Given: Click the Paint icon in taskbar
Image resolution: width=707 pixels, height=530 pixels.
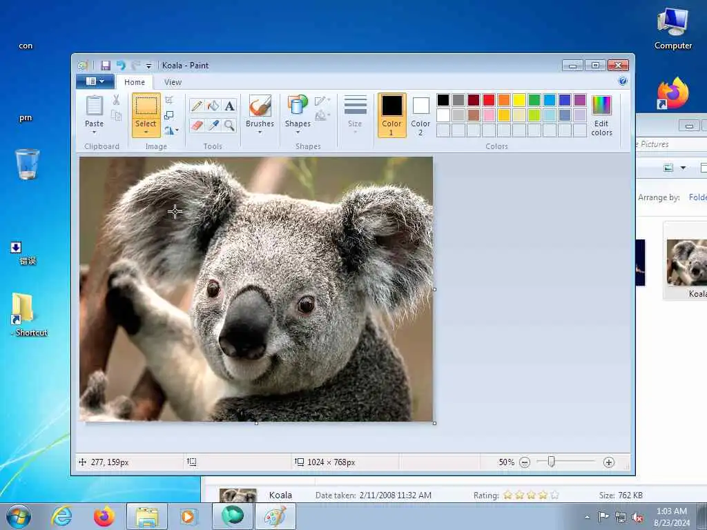Looking at the screenshot, I should [x=275, y=516].
